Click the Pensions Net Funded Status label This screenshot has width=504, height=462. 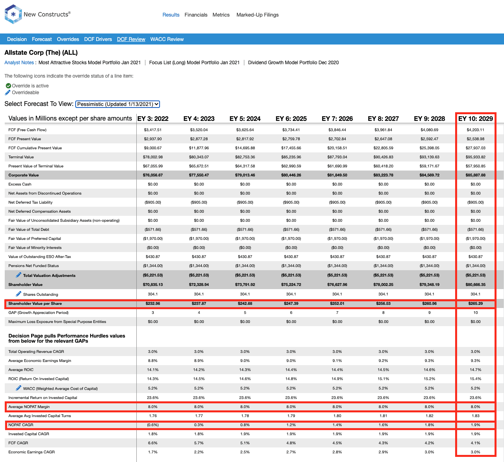tap(33, 266)
